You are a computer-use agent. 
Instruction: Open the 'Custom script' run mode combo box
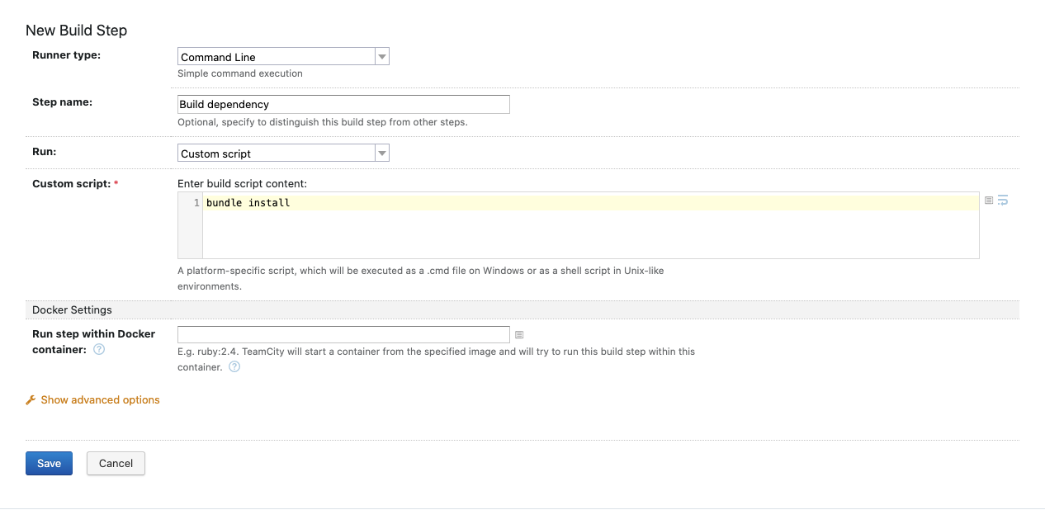tap(277, 153)
